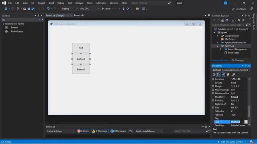Switch to the Form1.vb* code tab

point(79,15)
